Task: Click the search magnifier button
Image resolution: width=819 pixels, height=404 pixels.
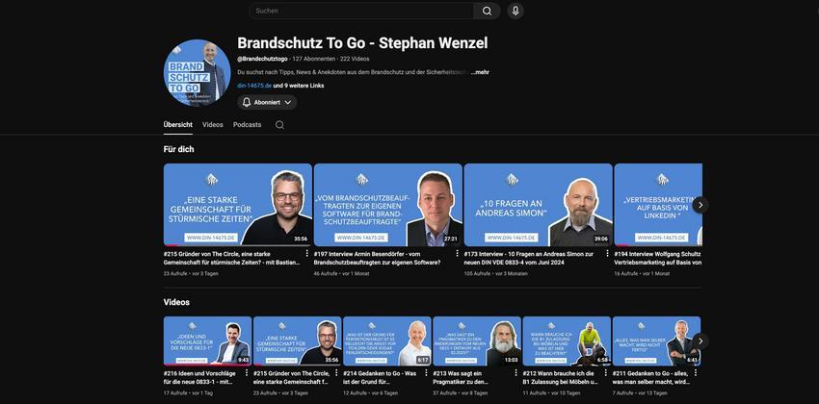Action: pyautogui.click(x=487, y=11)
